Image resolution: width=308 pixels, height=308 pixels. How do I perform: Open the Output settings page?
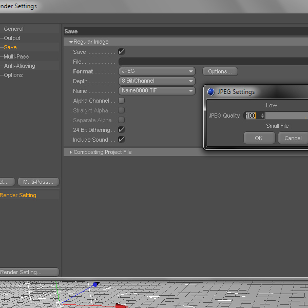[x=12, y=38]
